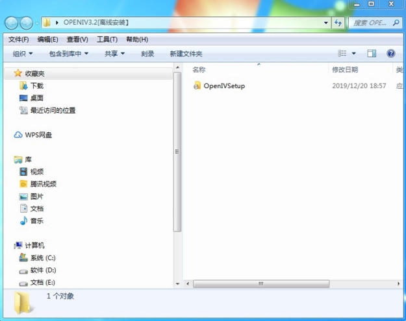Click the 新建文件夹 button

point(186,54)
